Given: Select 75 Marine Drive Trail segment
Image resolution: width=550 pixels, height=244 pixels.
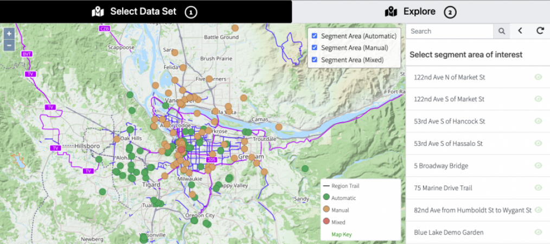Looking at the screenshot, I should tap(443, 188).
